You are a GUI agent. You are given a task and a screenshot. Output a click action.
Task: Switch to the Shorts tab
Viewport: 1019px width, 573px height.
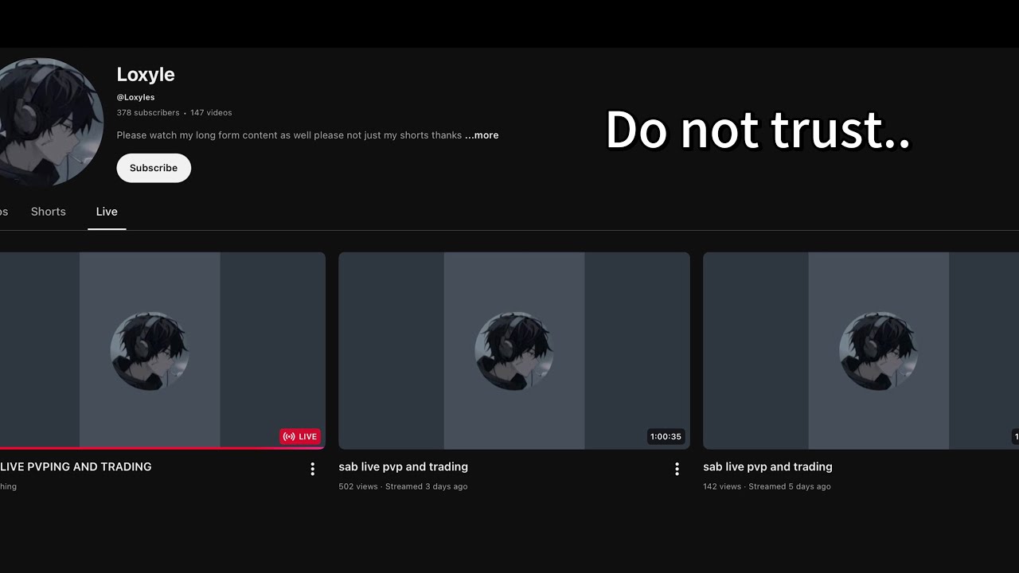click(49, 212)
